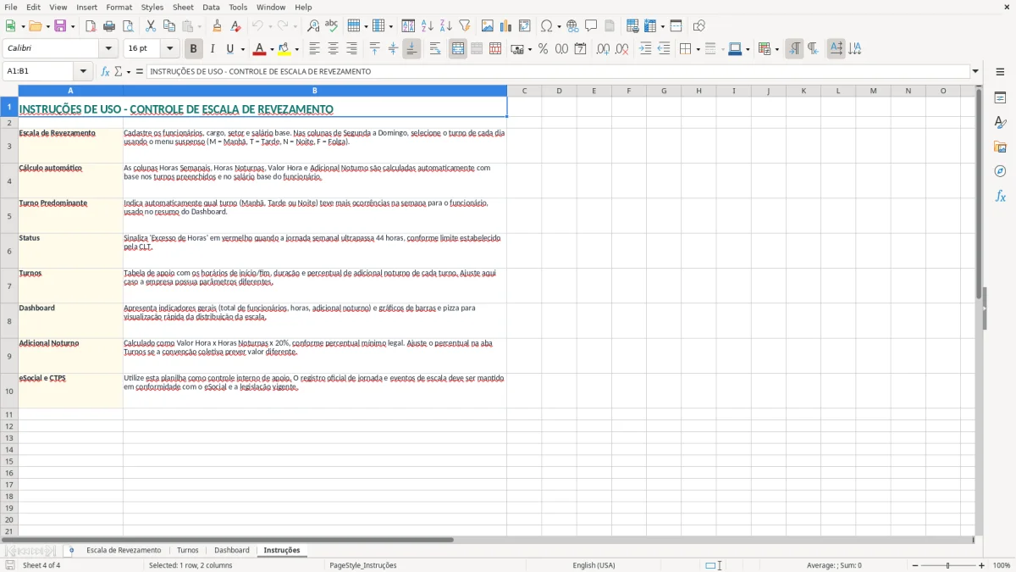Click the Delete Decimal Place icon
The height and width of the screenshot is (572, 1016).
tap(621, 49)
